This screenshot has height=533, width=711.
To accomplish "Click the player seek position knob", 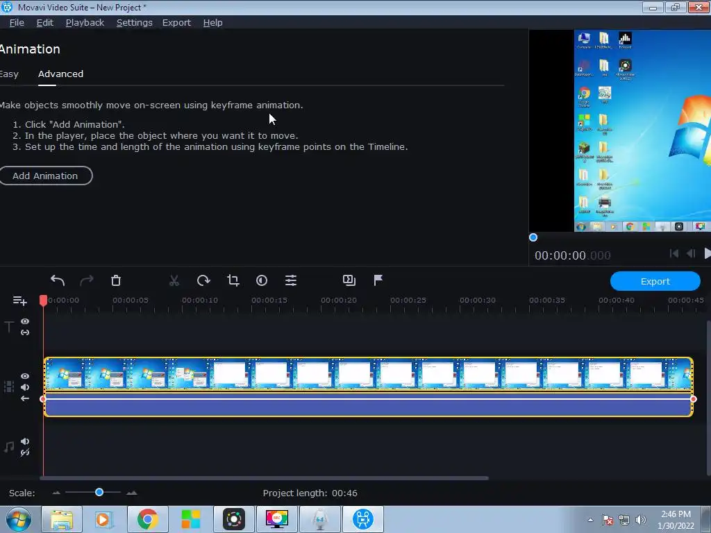I will coord(533,237).
